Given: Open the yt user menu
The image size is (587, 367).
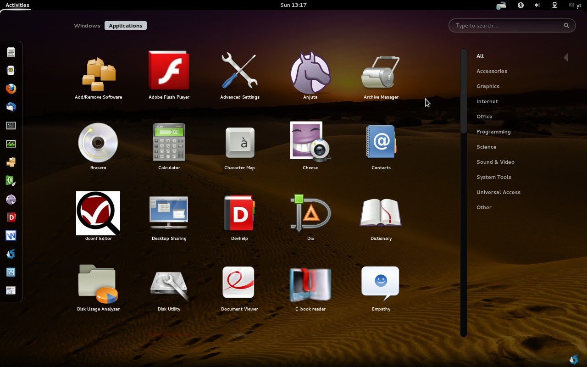Looking at the screenshot, I should point(575,5).
